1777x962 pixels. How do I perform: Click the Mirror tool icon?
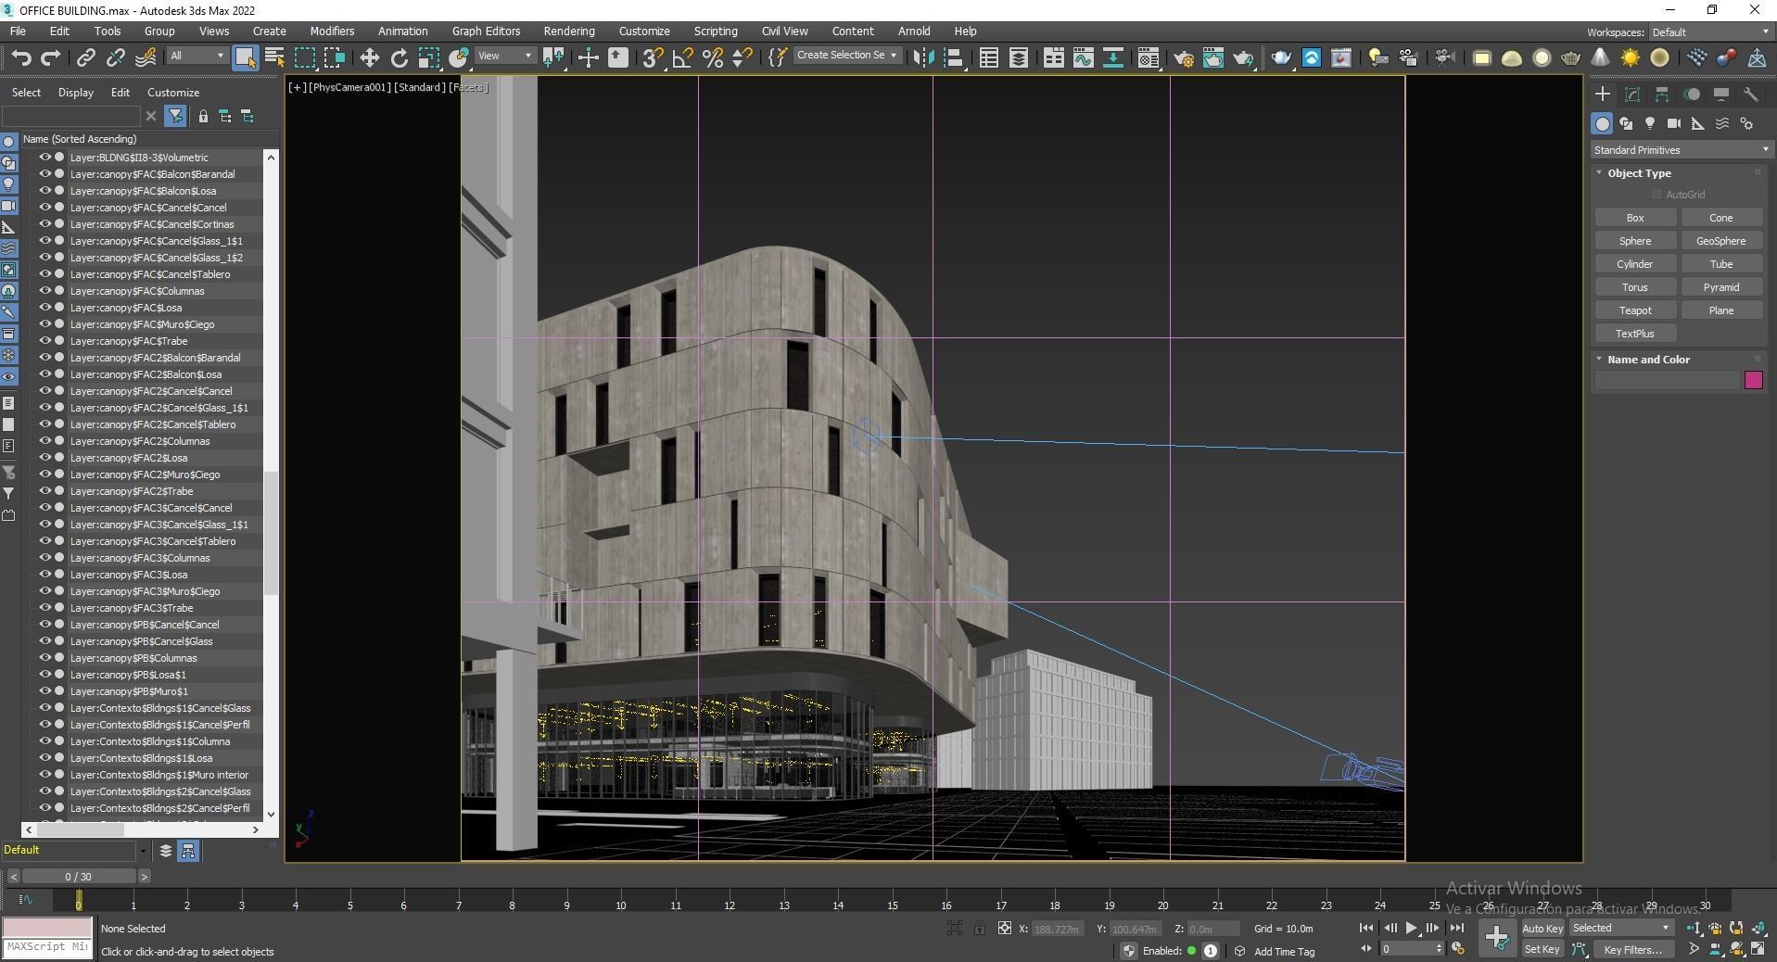click(923, 57)
